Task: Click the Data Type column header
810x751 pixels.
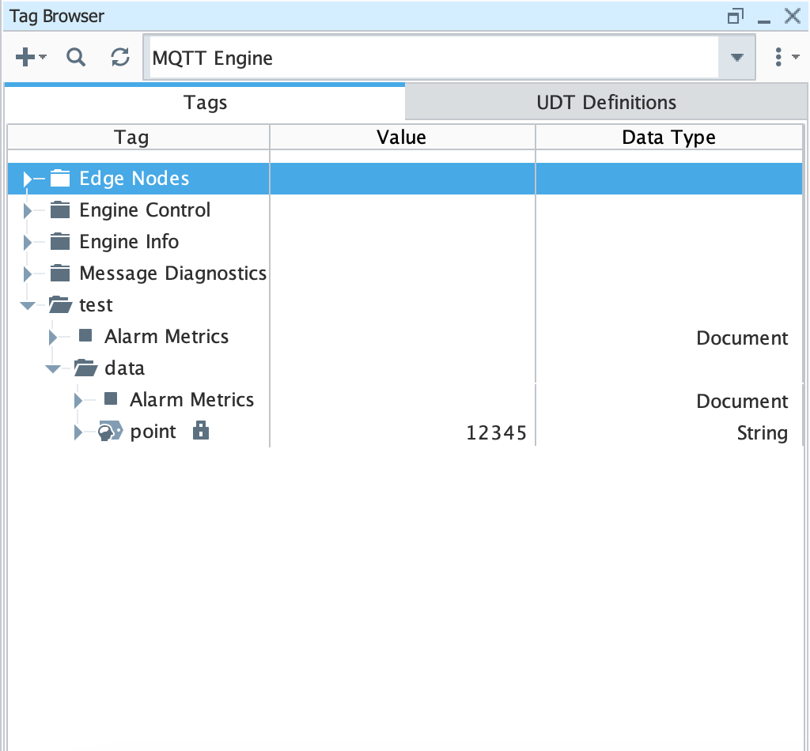Action: click(668, 138)
